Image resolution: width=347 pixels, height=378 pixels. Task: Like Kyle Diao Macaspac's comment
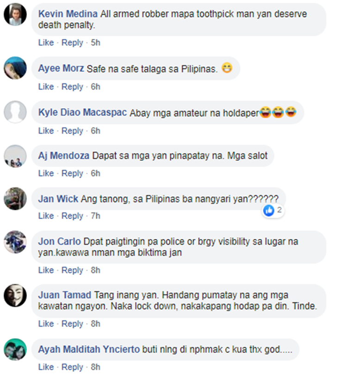46,131
